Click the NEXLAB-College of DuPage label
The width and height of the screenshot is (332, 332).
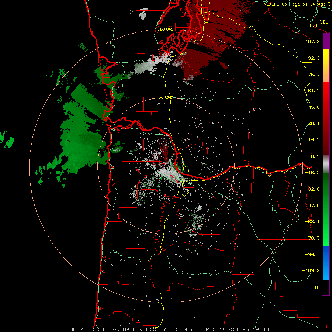(295, 4)
